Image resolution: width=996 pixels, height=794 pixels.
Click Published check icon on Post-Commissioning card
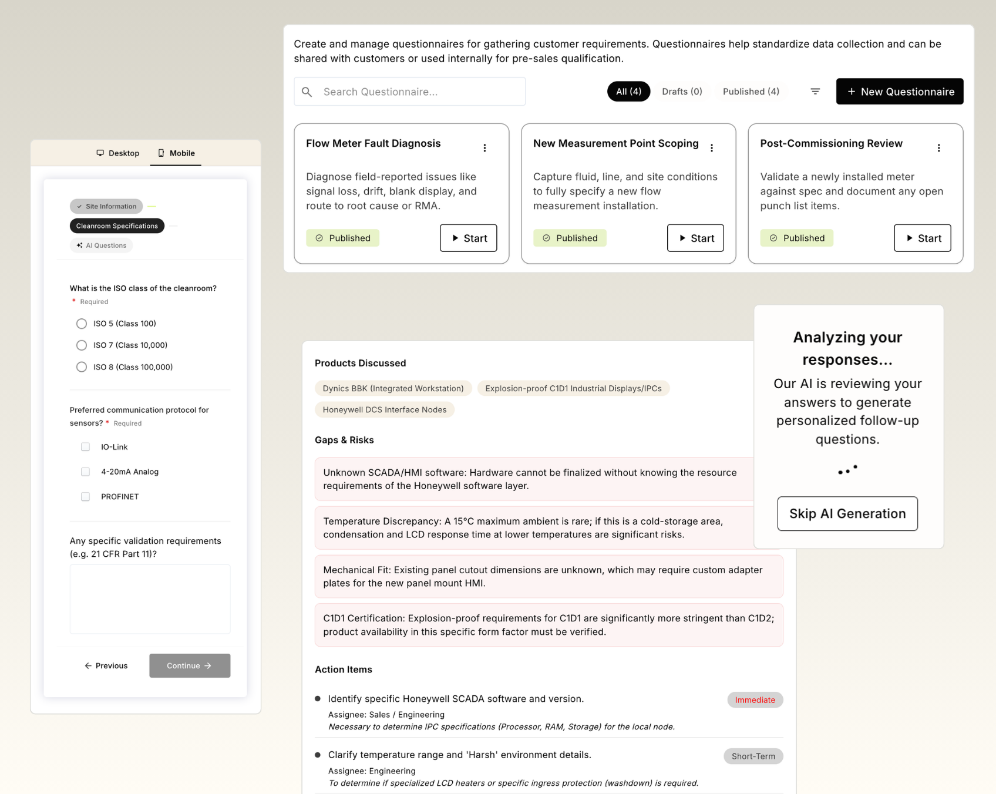tap(773, 238)
